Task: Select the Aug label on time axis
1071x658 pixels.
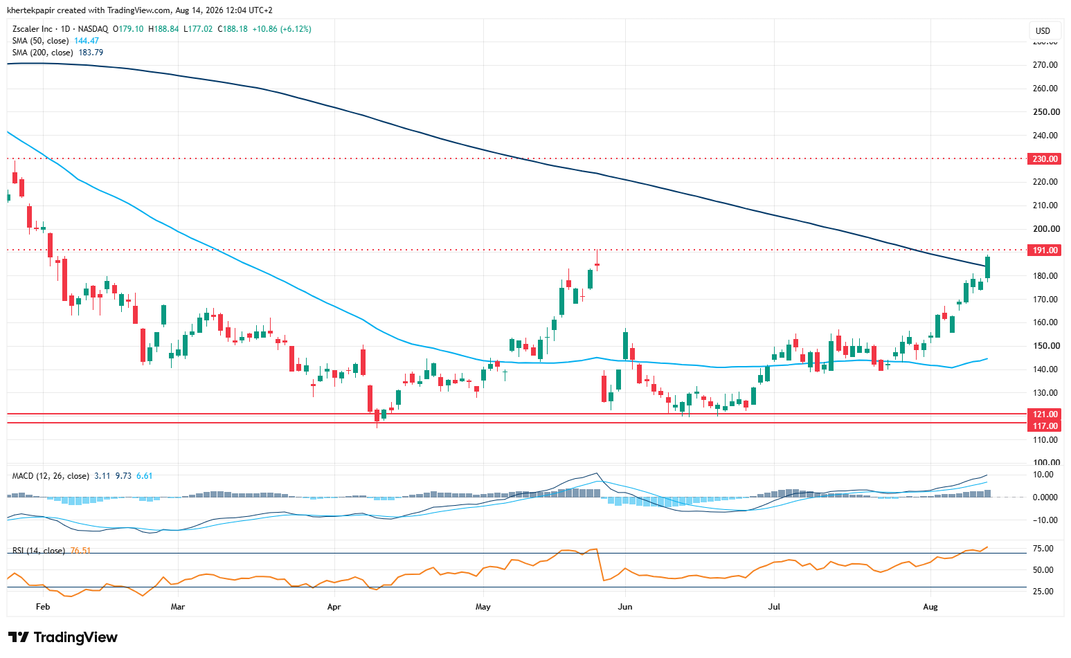Action: click(x=930, y=607)
